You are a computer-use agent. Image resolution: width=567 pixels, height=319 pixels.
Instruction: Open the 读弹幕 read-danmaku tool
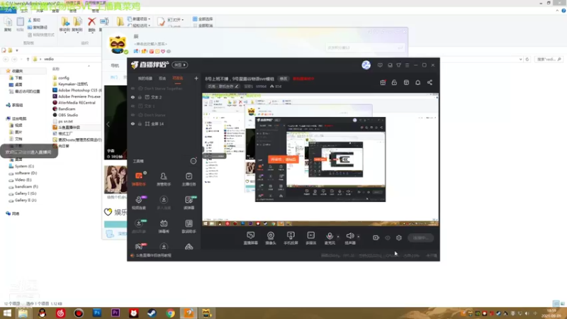[x=189, y=203]
